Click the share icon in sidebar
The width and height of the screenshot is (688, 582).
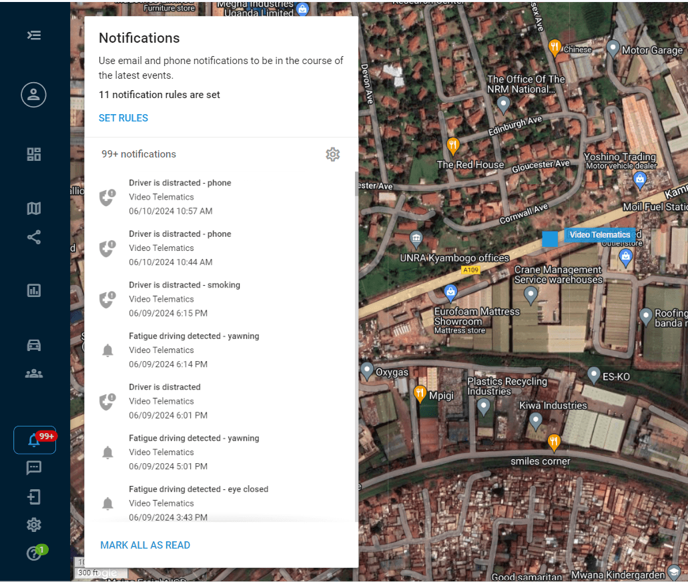(34, 237)
